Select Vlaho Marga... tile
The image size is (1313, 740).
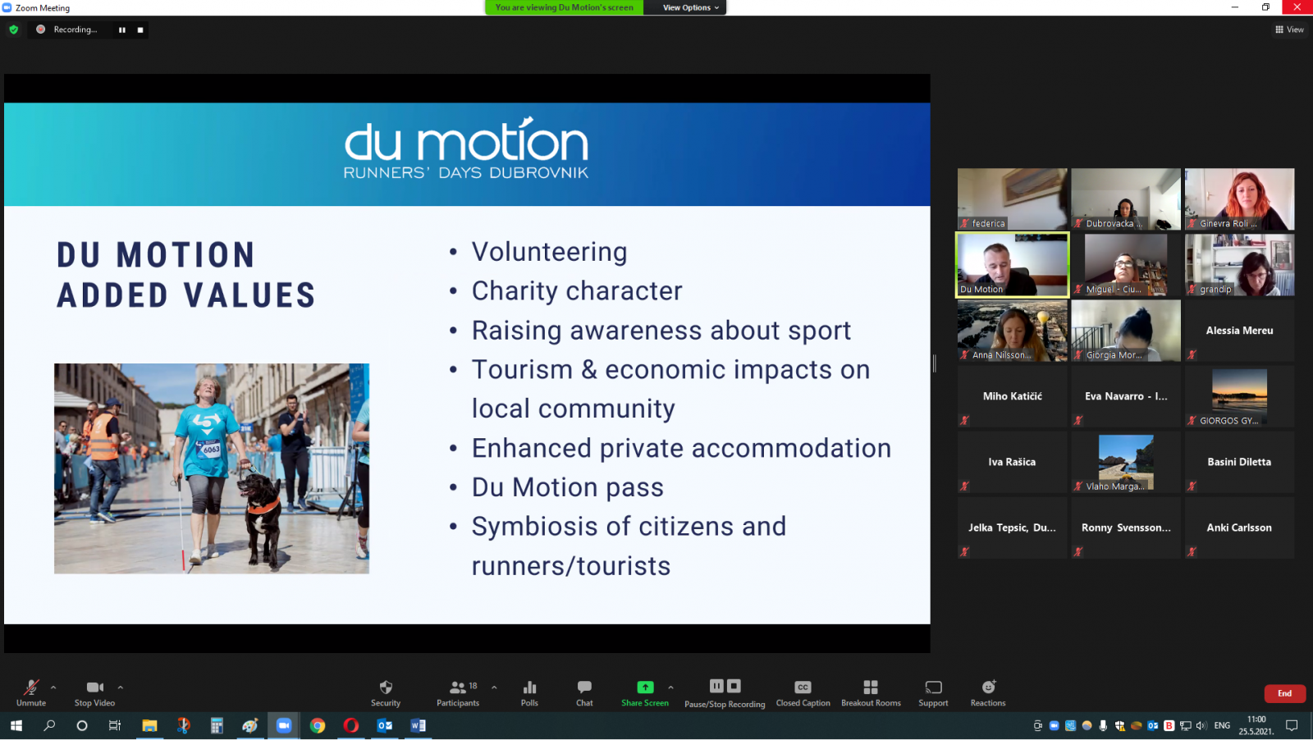point(1126,462)
